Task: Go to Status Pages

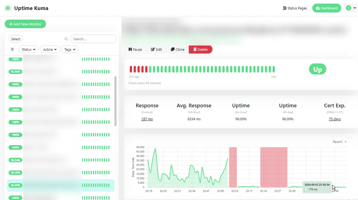Action: [x=295, y=8]
